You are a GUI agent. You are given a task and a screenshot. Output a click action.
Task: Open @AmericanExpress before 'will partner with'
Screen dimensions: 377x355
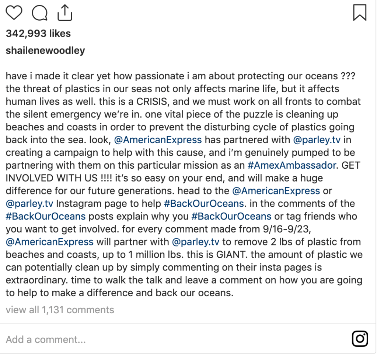point(50,242)
